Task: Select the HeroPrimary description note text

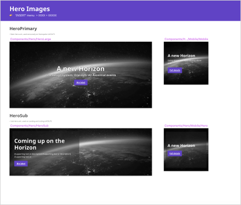Action: tap(32, 34)
